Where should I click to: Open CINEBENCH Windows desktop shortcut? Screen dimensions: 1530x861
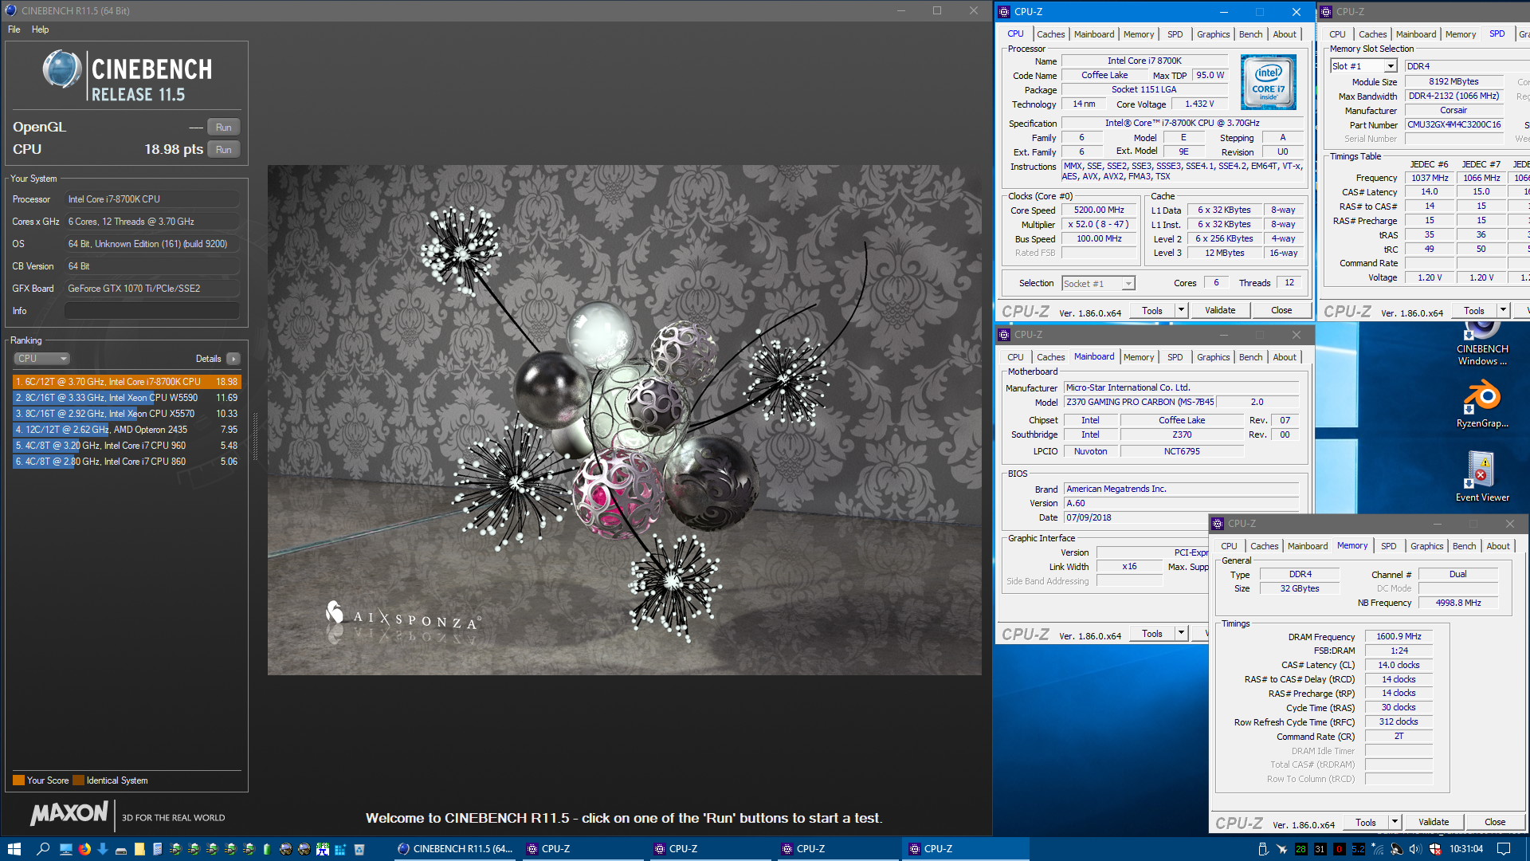pyautogui.click(x=1482, y=344)
